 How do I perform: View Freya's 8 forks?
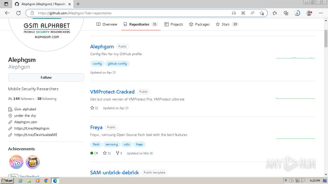[119, 153]
